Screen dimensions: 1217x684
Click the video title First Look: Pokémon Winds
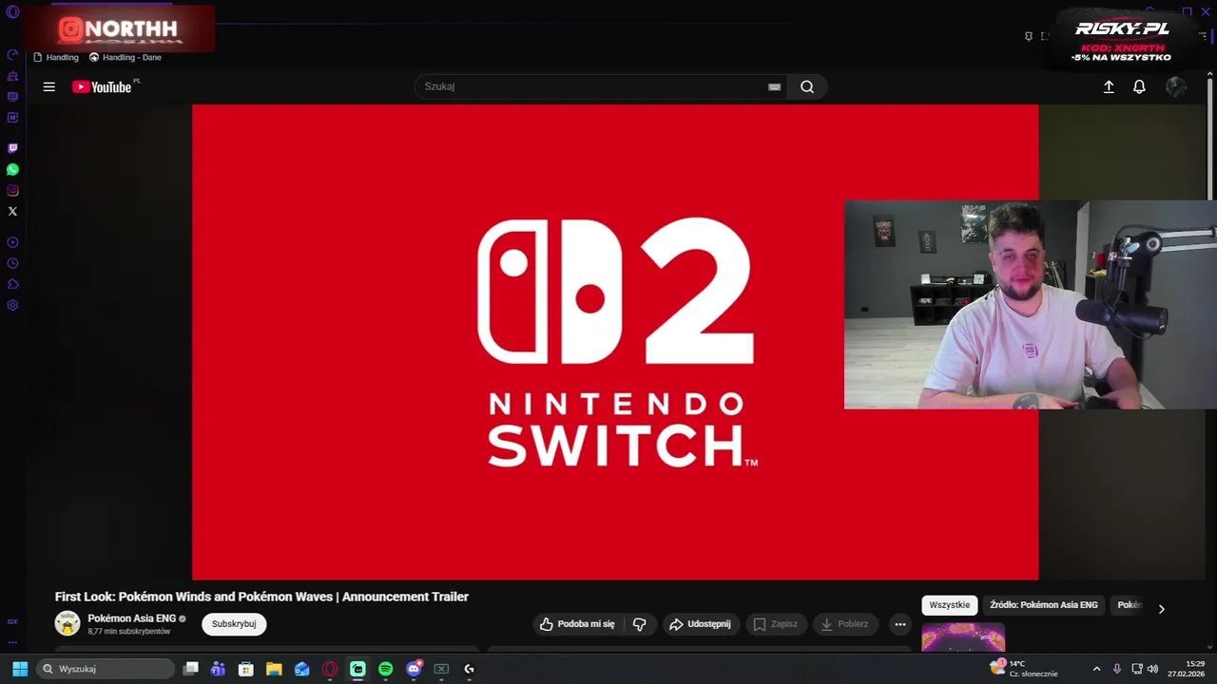tap(261, 597)
